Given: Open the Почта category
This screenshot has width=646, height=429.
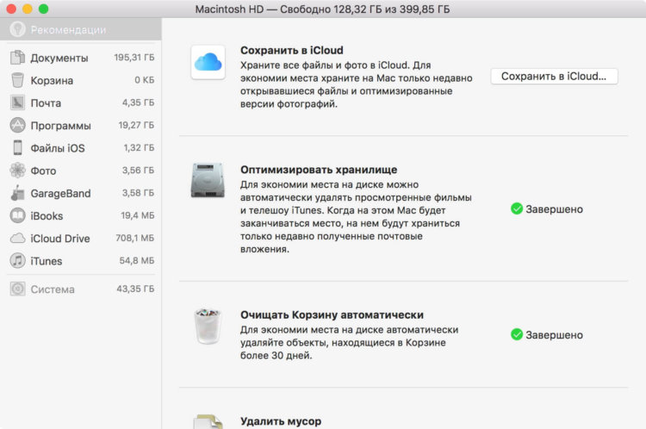Looking at the screenshot, I should (x=81, y=103).
